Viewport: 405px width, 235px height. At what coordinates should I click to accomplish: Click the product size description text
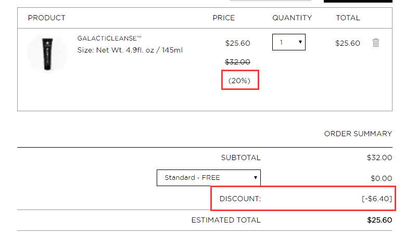coord(130,50)
